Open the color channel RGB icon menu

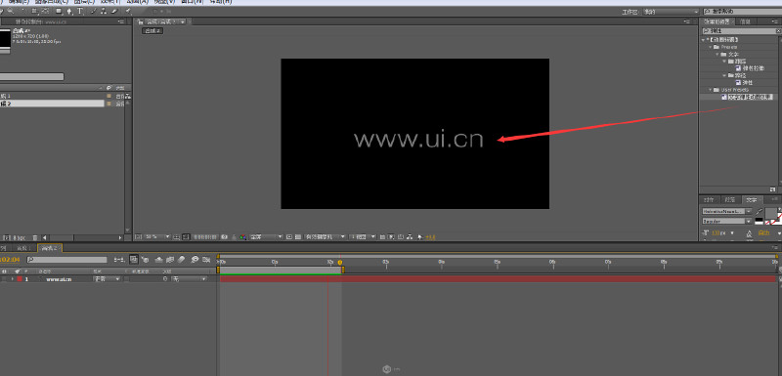(x=242, y=237)
